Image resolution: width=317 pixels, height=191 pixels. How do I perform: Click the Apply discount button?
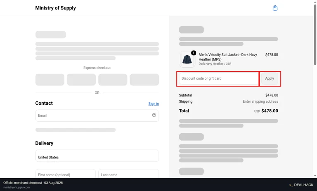click(x=270, y=78)
